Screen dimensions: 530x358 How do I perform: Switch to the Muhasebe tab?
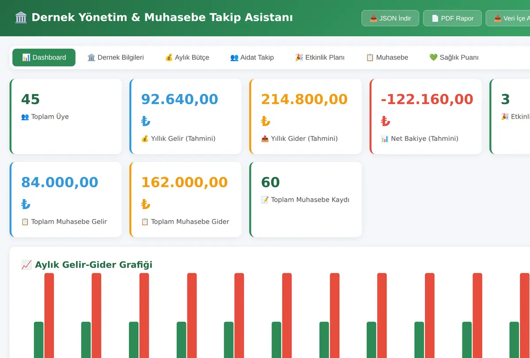click(387, 57)
